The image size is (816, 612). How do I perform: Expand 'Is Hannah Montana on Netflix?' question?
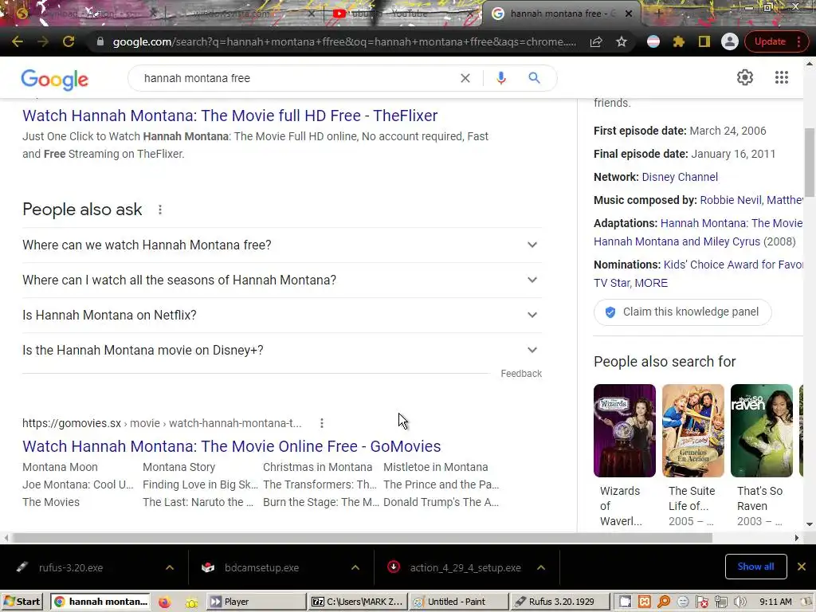click(x=282, y=316)
